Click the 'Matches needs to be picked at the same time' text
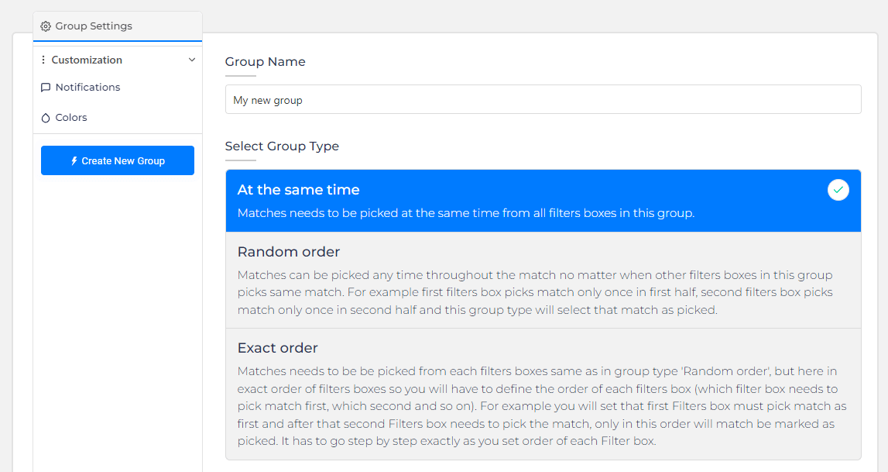The image size is (888, 472). (x=466, y=213)
